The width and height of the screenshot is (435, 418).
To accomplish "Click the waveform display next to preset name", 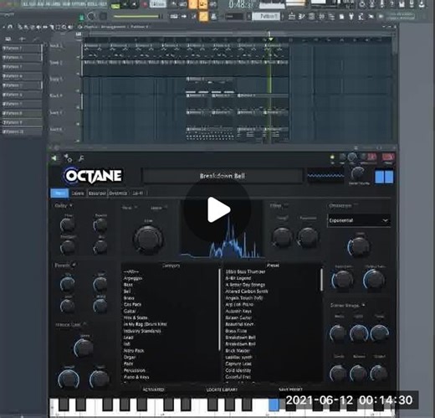I will click(x=325, y=176).
